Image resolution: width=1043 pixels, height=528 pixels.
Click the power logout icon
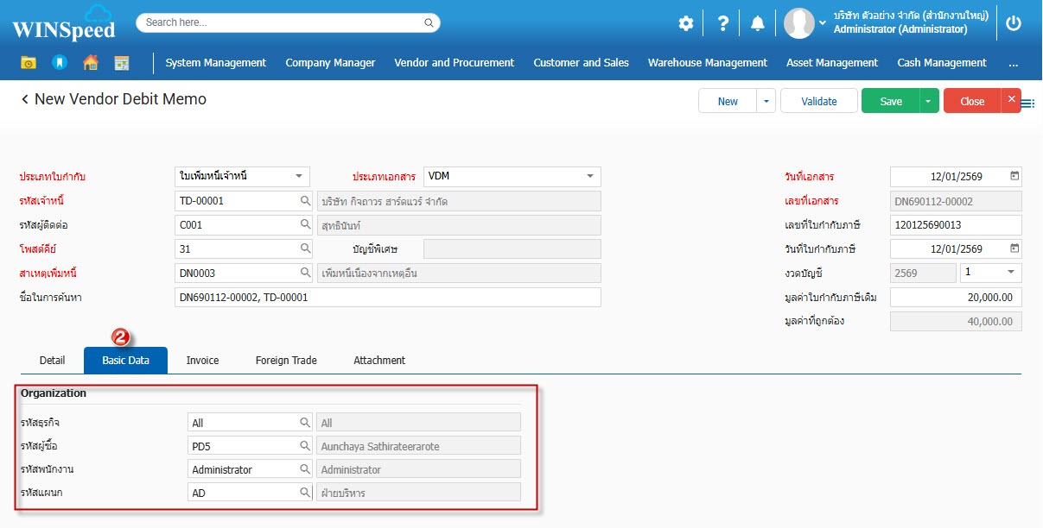coord(1014,23)
